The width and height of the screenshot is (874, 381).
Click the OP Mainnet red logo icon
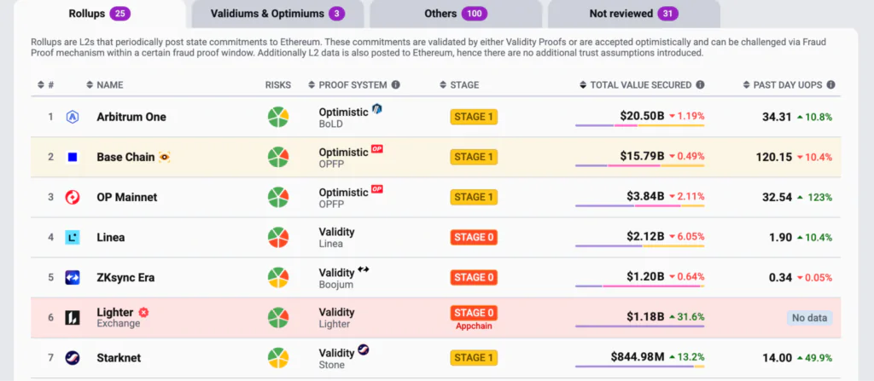73,197
